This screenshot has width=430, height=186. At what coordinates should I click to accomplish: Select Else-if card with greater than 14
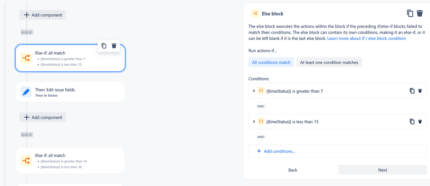(x=70, y=161)
